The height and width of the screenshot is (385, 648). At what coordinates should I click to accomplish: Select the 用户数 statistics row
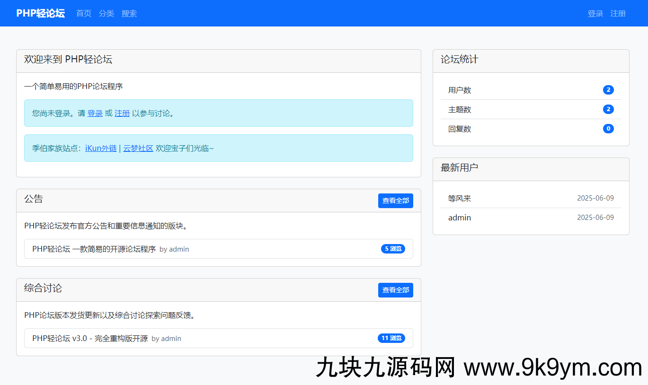point(531,90)
